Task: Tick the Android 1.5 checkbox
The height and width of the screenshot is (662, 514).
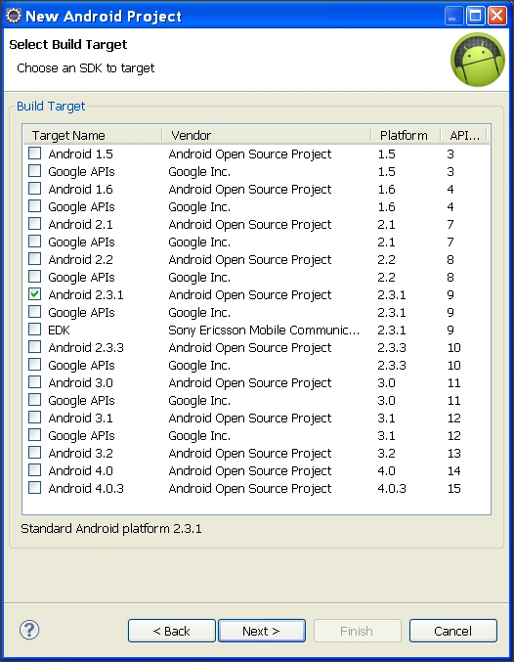Action: coord(34,154)
